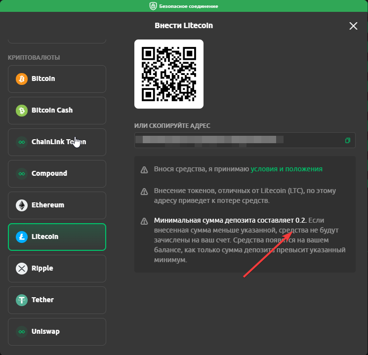Click the Uniswap infinity icon
This screenshot has width=368, height=355.
(22, 332)
